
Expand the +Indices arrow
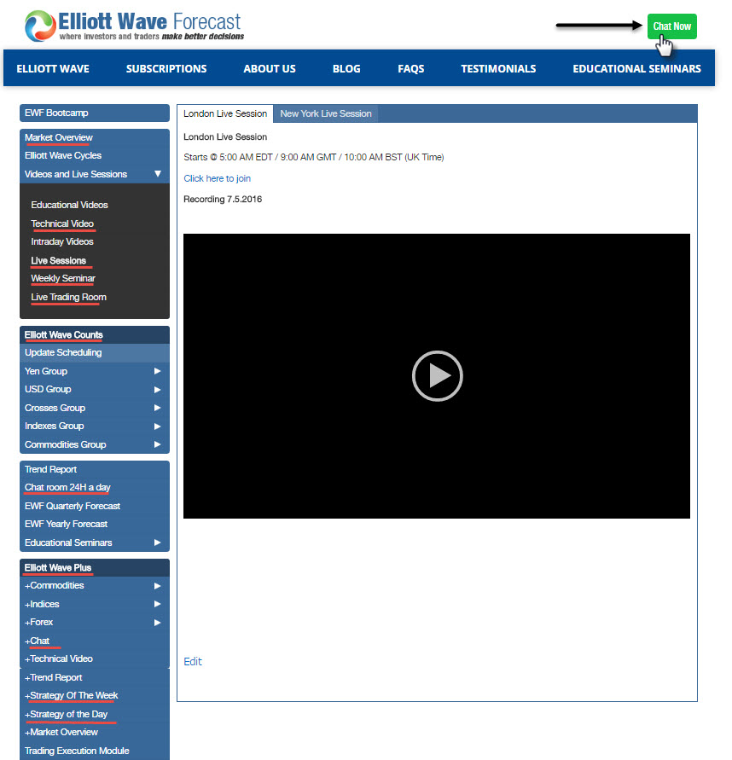click(157, 604)
